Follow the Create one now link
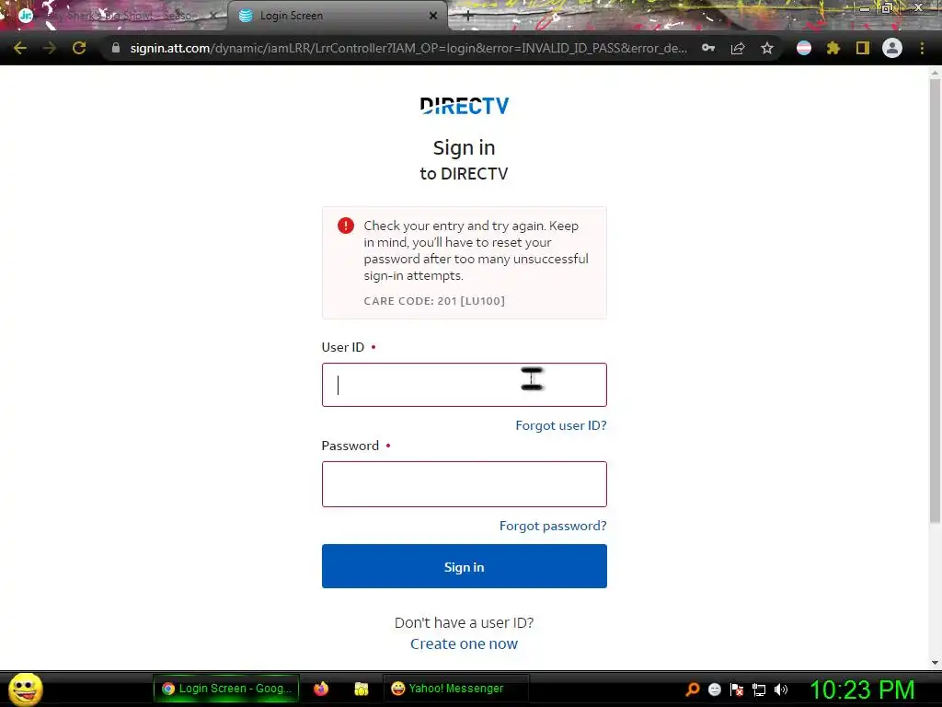The height and width of the screenshot is (707, 942). tap(464, 643)
